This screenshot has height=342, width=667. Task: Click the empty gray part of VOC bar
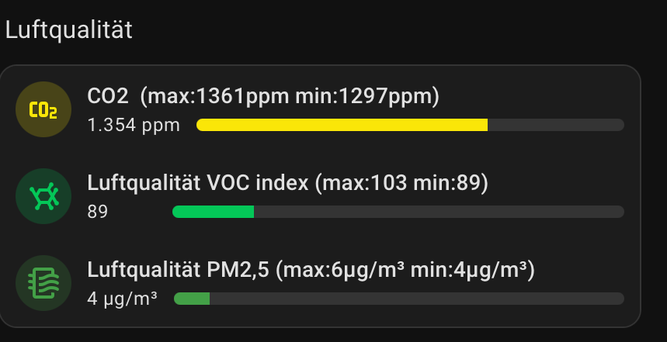439,212
